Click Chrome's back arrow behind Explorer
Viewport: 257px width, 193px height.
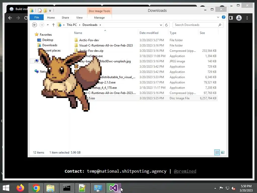10,18
